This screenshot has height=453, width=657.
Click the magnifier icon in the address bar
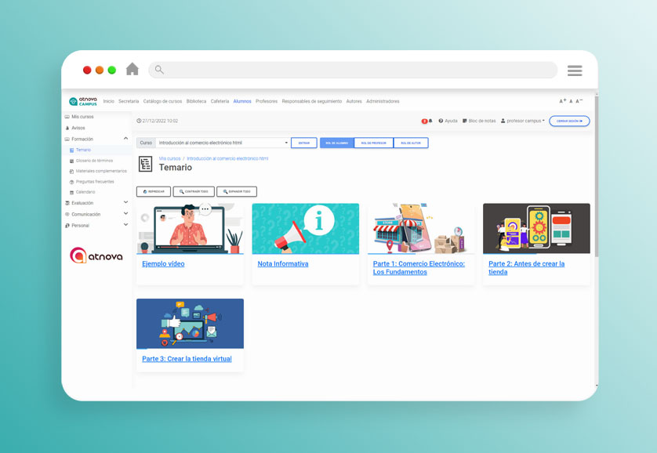(159, 70)
